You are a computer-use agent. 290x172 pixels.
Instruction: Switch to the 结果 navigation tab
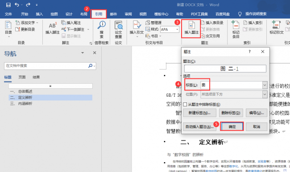(36, 77)
